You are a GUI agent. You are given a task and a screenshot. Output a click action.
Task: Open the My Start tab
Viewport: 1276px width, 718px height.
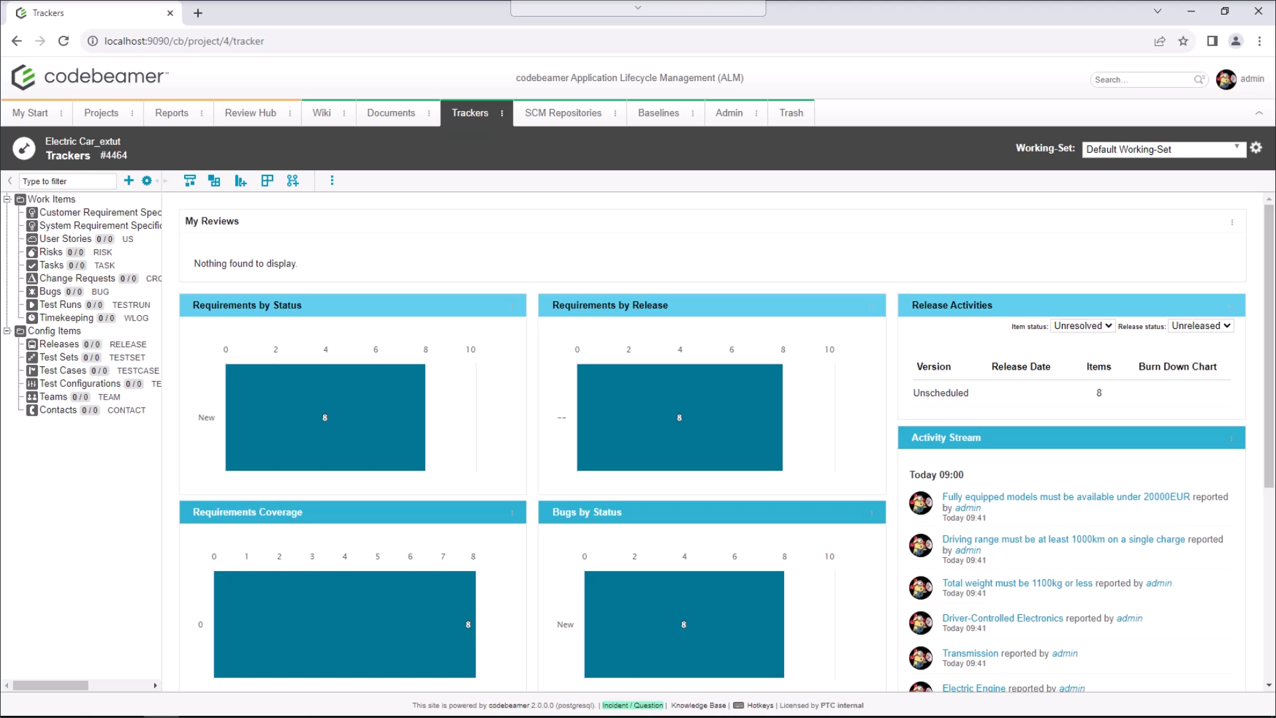coord(30,113)
